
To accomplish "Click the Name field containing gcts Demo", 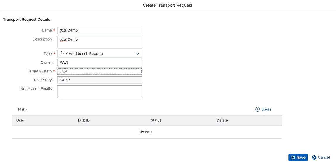I will (x=100, y=30).
